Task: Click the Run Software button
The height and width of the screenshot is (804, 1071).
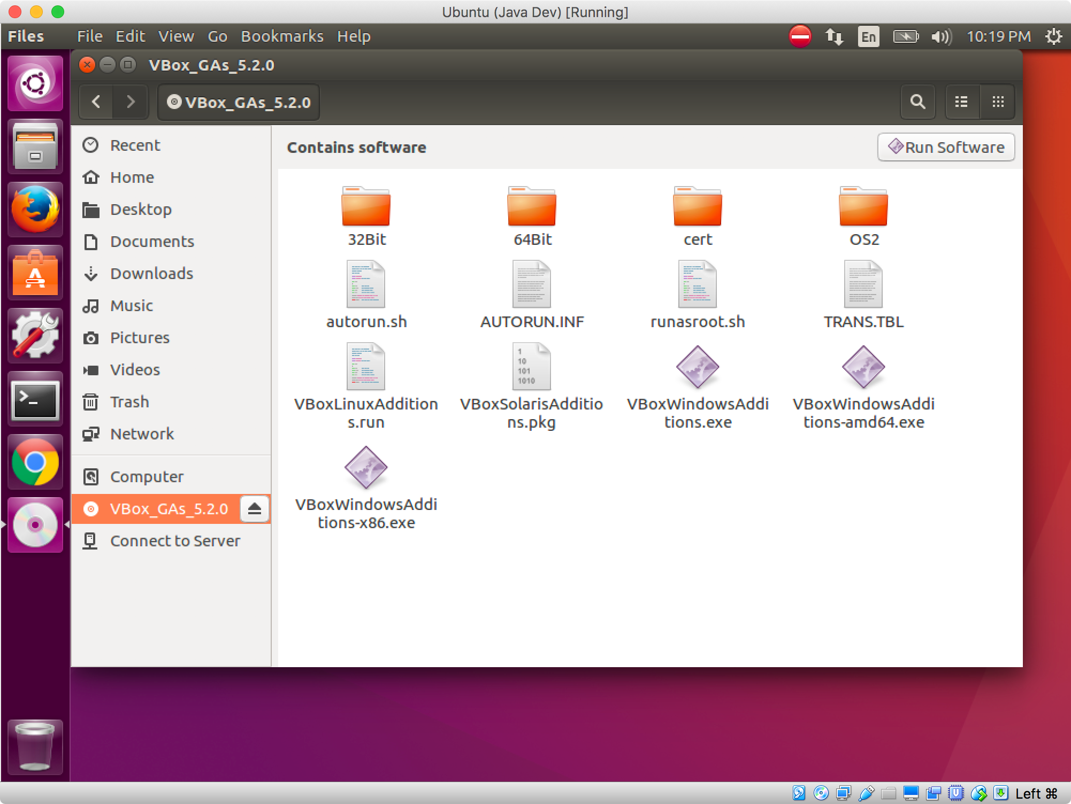Action: pos(946,147)
